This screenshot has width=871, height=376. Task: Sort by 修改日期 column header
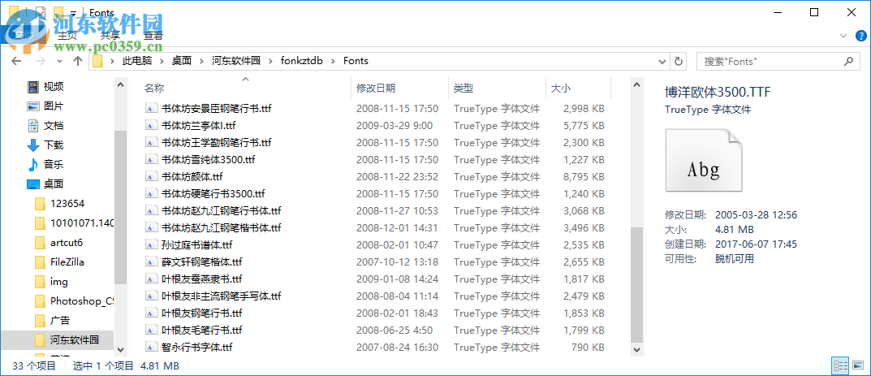(x=376, y=89)
